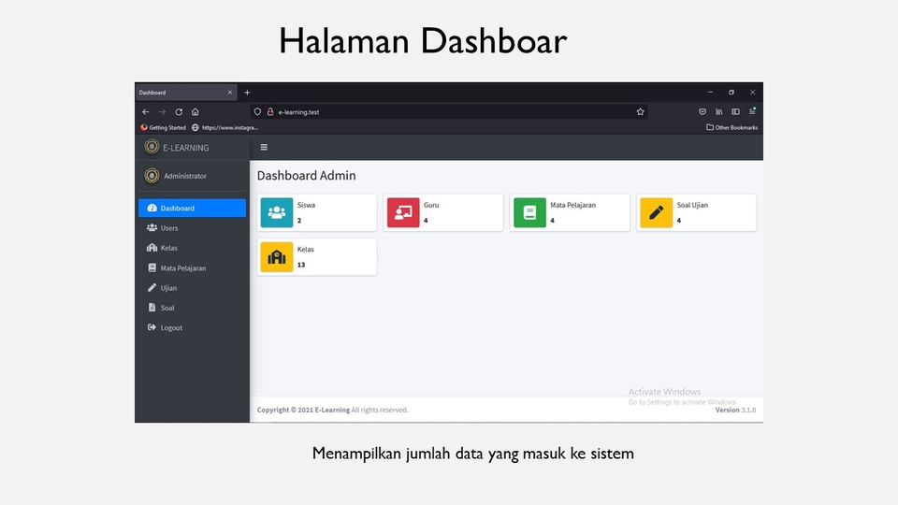This screenshot has height=505, width=898.
Task: Click the E-LEARNING brand link
Action: tap(185, 148)
